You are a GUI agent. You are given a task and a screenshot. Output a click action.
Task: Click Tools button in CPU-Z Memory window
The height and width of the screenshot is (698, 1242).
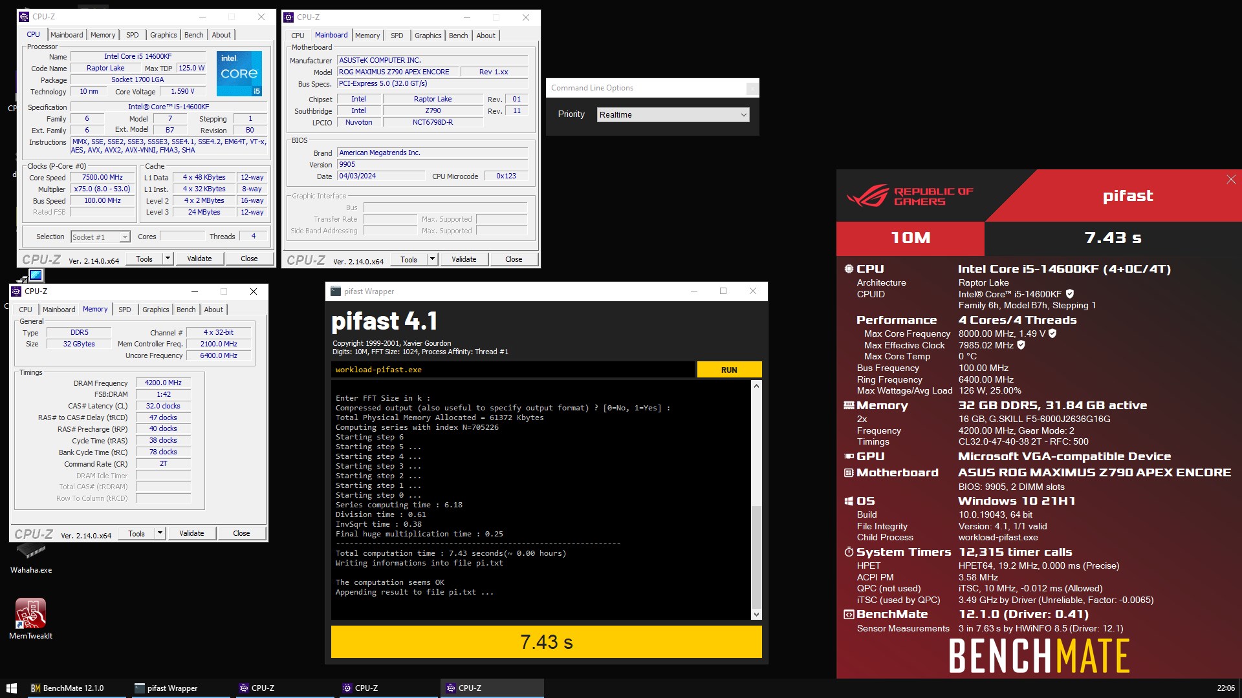(136, 533)
